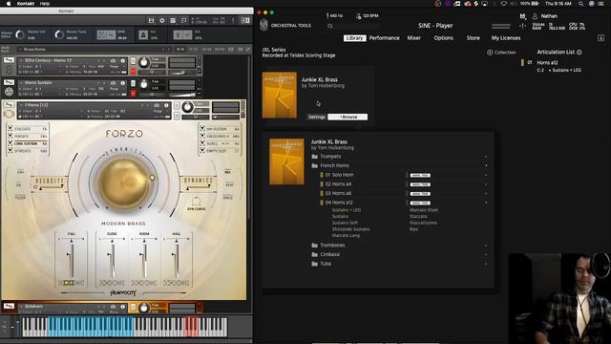Open Articulation List settings gear

[579, 52]
